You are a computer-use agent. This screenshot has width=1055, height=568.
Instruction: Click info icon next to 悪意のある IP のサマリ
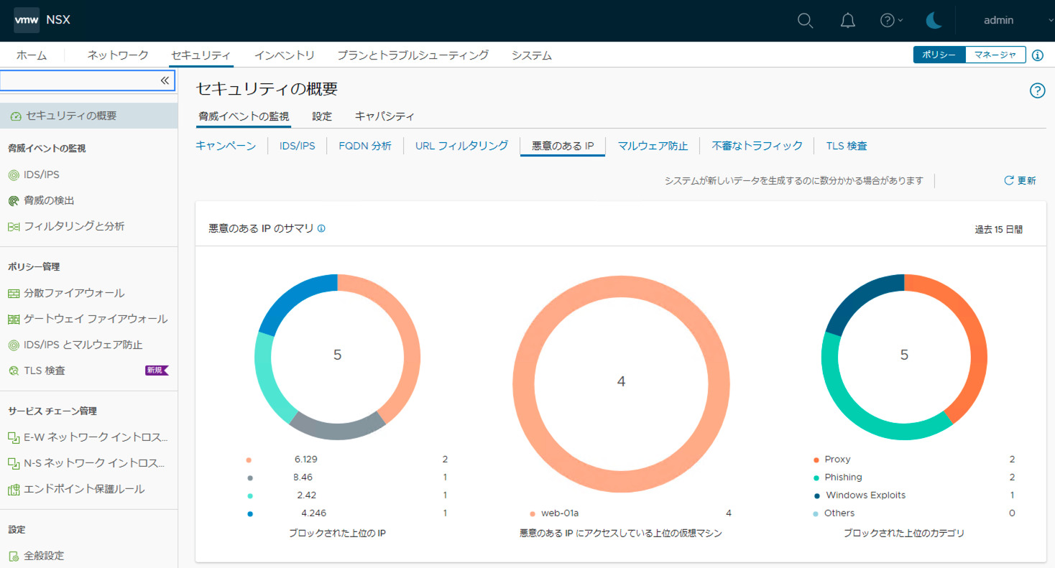pos(321,229)
